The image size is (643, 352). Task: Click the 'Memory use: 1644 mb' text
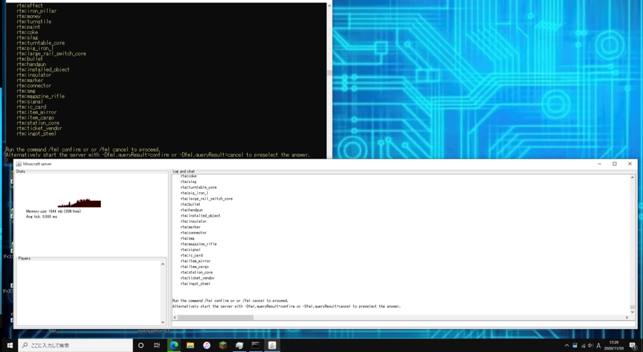point(53,211)
